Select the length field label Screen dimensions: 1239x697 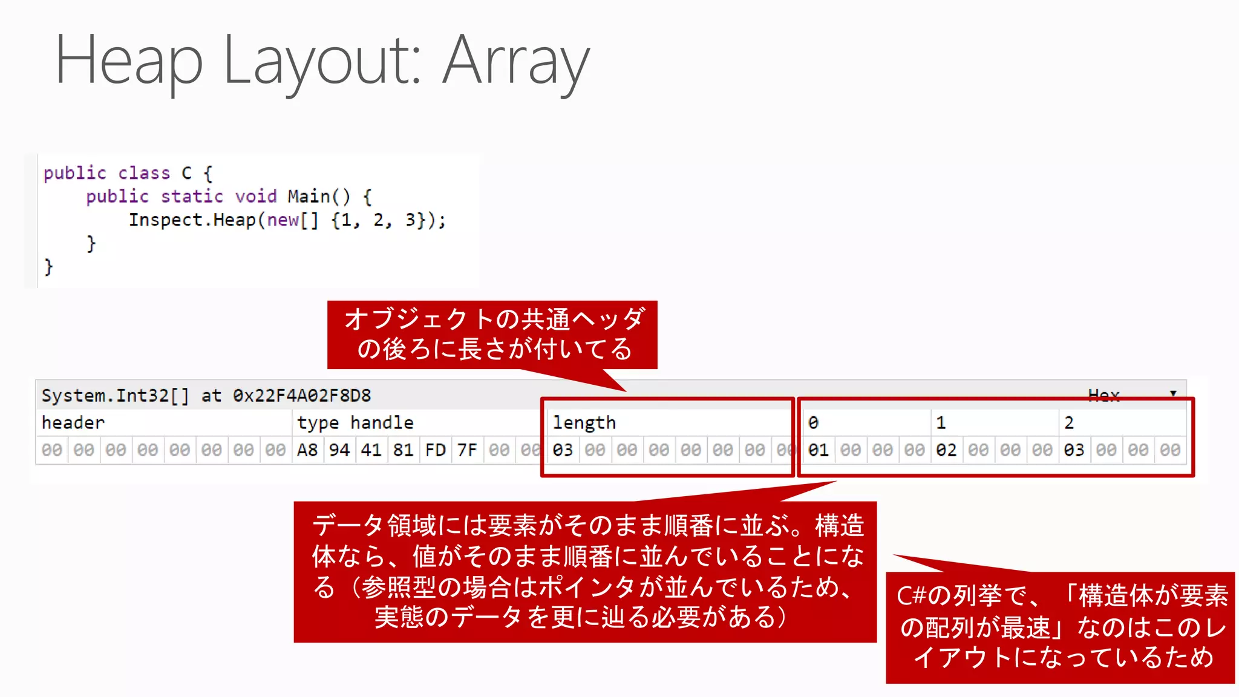coord(584,422)
